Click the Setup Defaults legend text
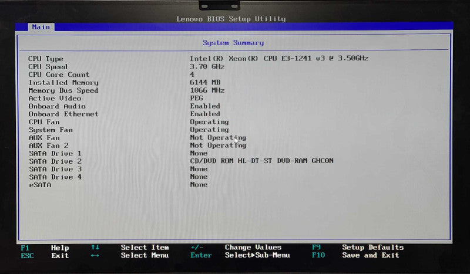This screenshot has width=470, height=274. tap(373, 248)
